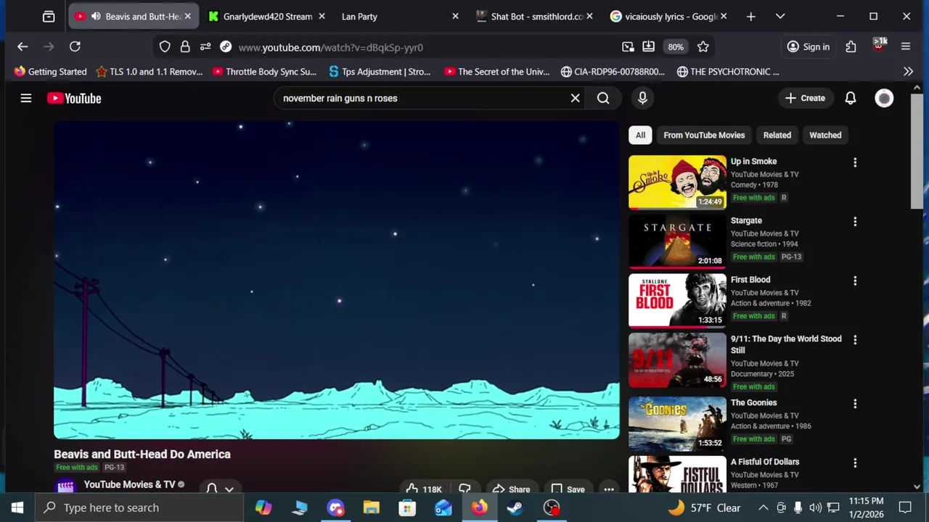This screenshot has height=522, width=929.
Task: Open more actions ellipsis under the video
Action: point(609,489)
